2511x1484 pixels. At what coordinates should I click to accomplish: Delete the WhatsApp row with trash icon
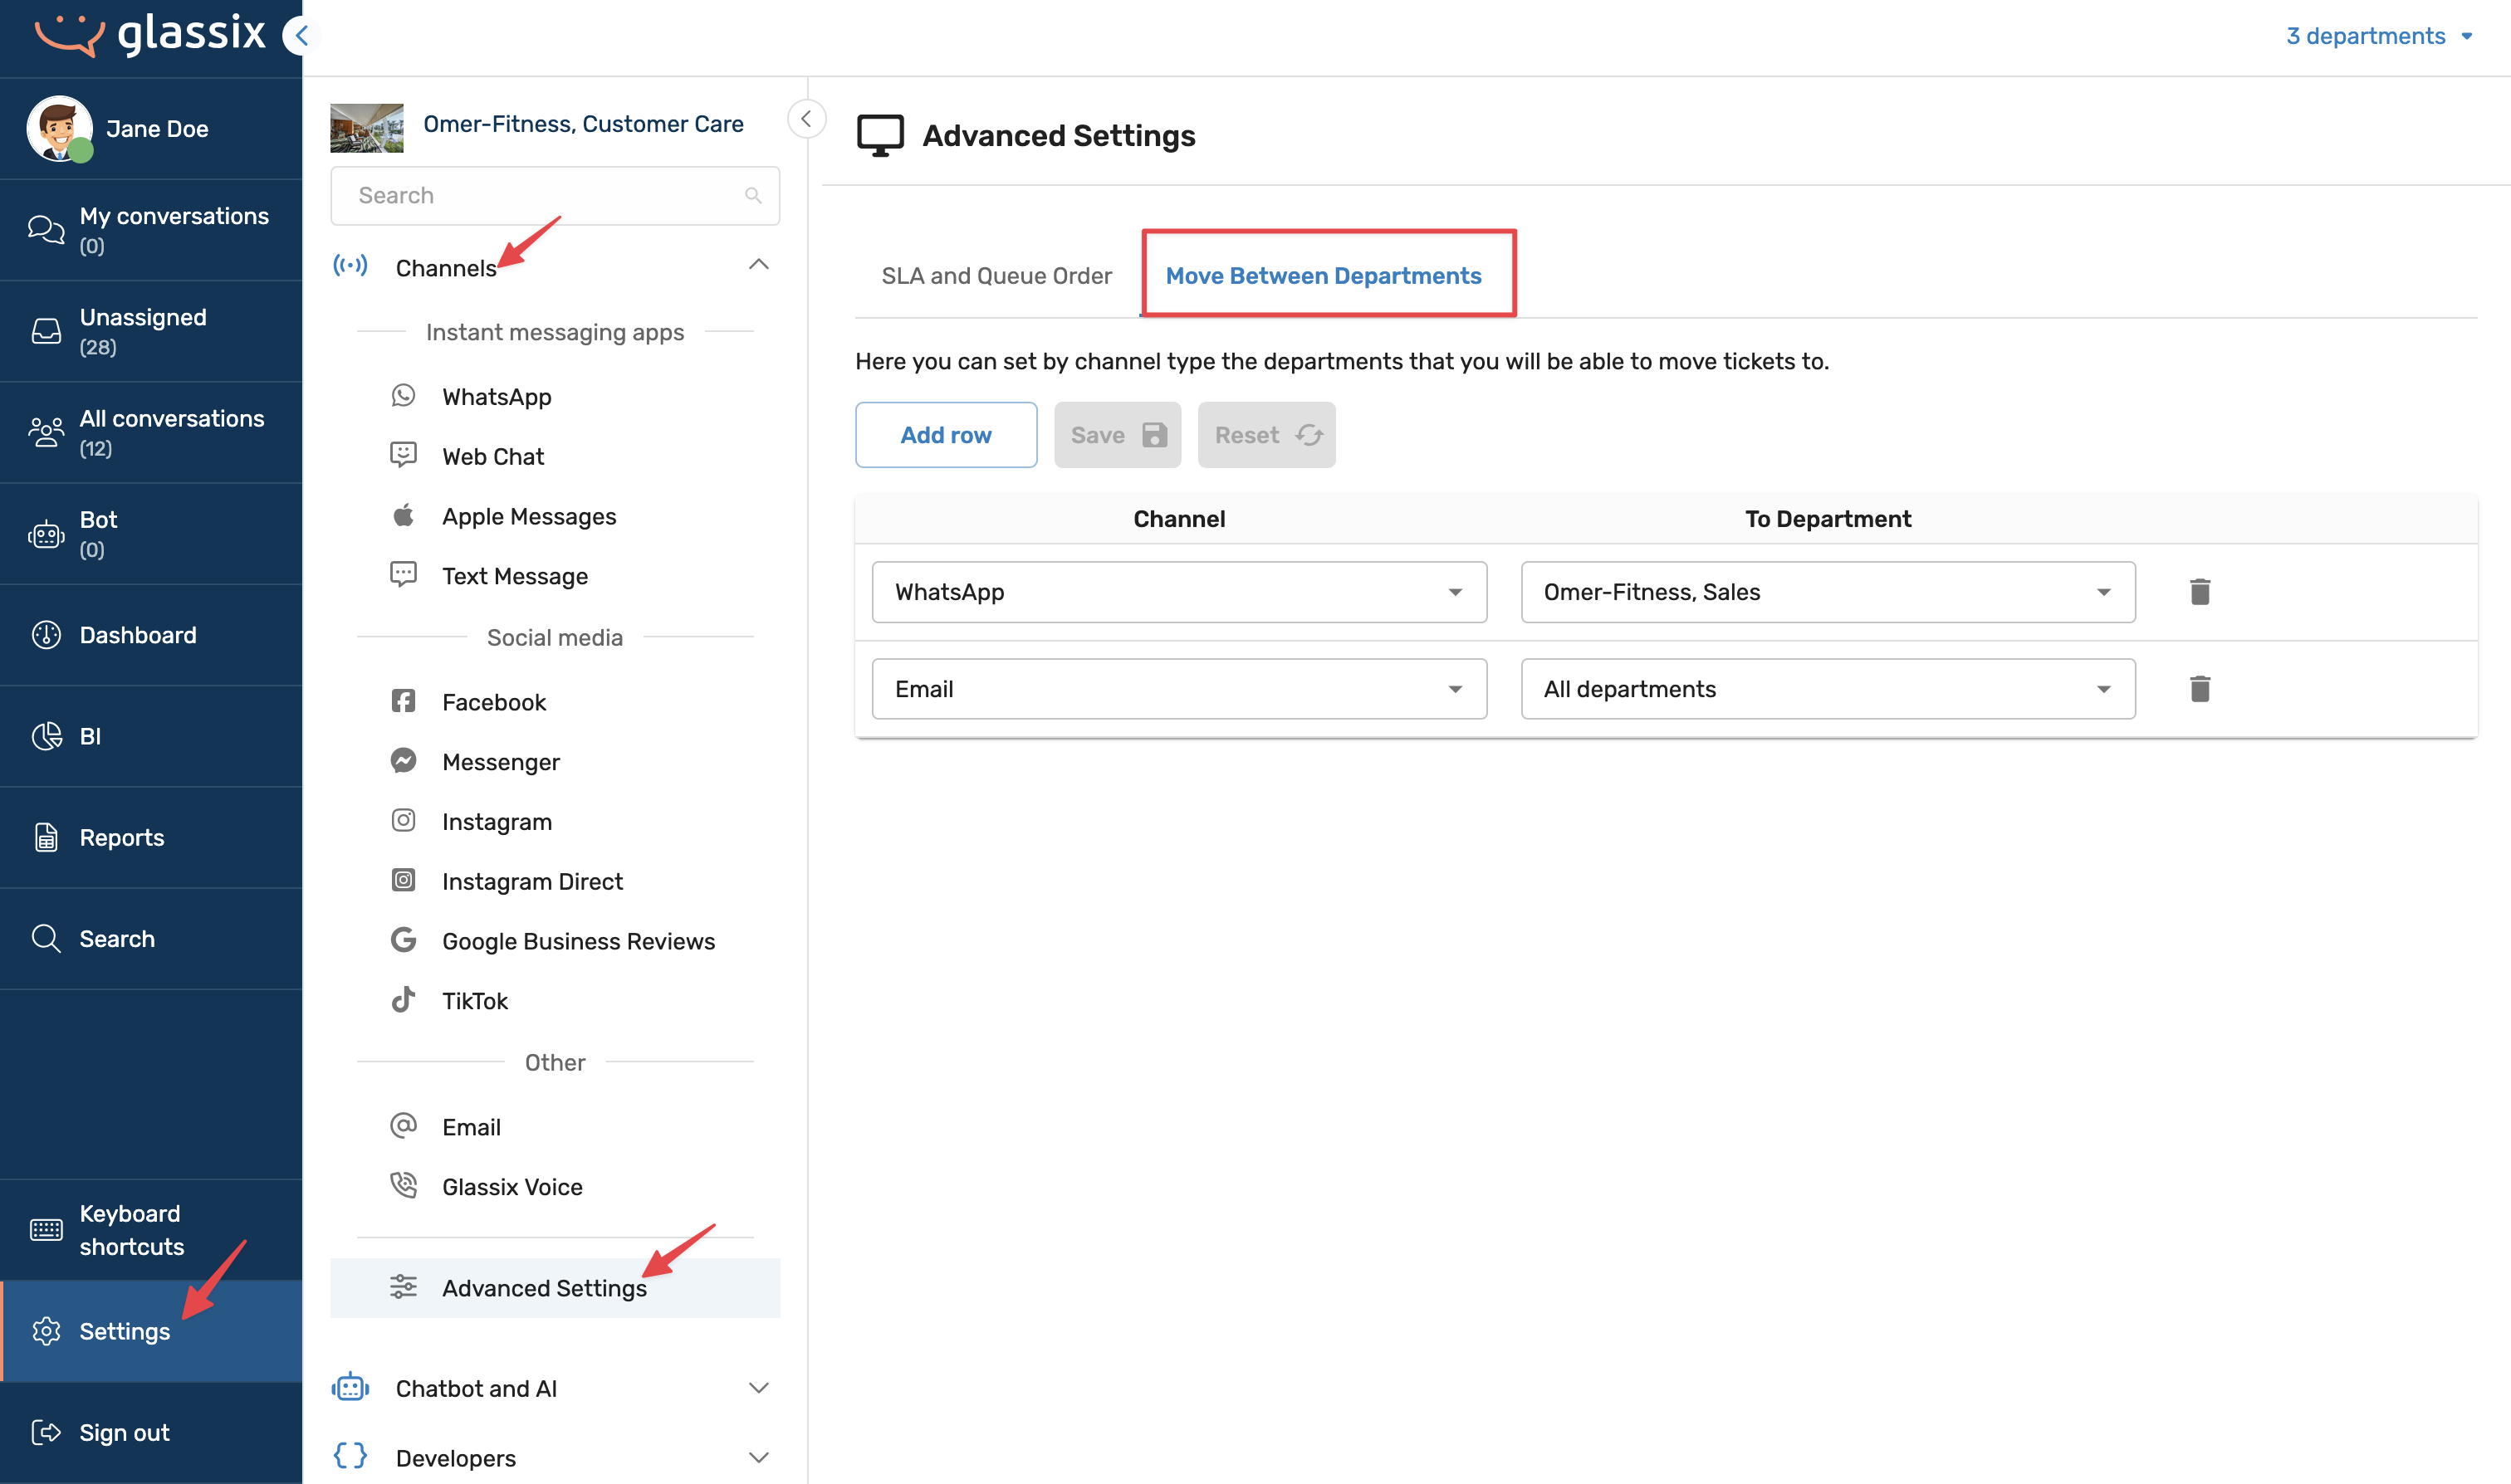pyautogui.click(x=2199, y=592)
